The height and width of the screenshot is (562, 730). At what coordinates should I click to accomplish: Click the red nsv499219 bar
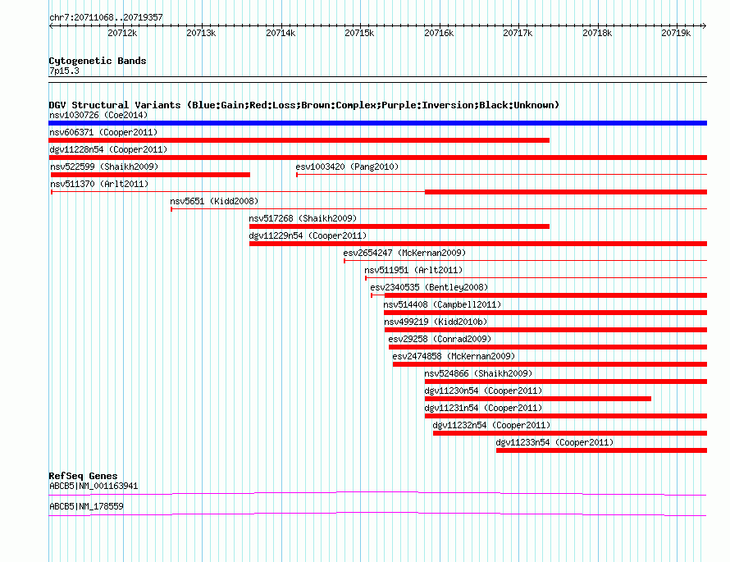click(545, 330)
